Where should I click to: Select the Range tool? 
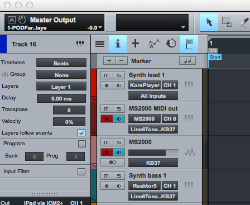coord(227,22)
